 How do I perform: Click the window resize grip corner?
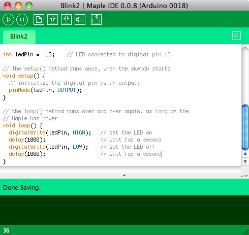(246, 232)
